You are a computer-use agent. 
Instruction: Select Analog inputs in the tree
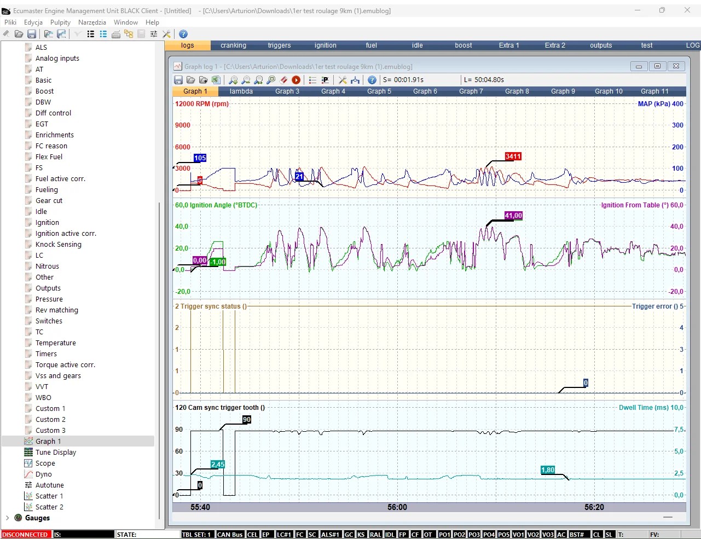(57, 58)
